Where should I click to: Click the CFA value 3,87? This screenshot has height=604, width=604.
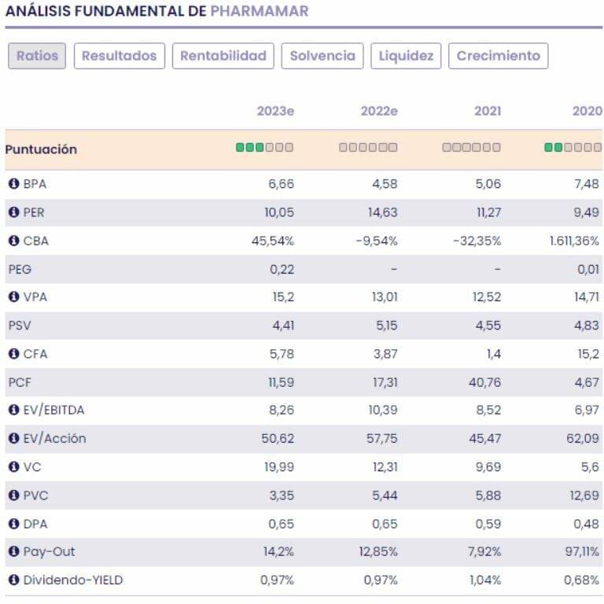point(385,354)
